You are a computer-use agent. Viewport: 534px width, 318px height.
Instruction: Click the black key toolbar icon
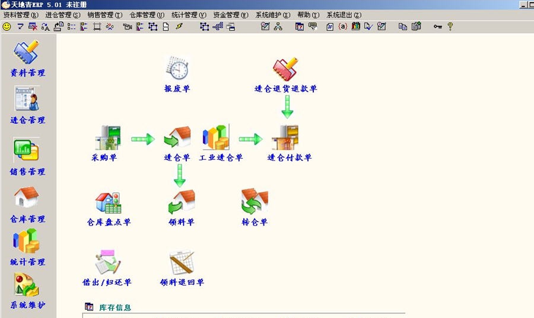[x=438, y=27]
